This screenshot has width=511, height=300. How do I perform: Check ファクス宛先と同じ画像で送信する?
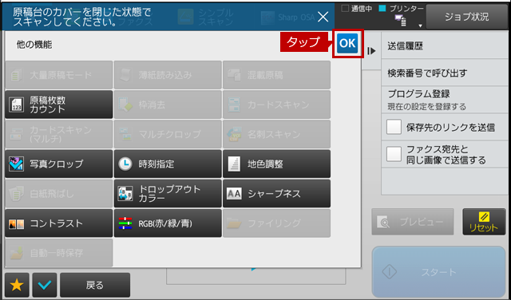(x=394, y=154)
